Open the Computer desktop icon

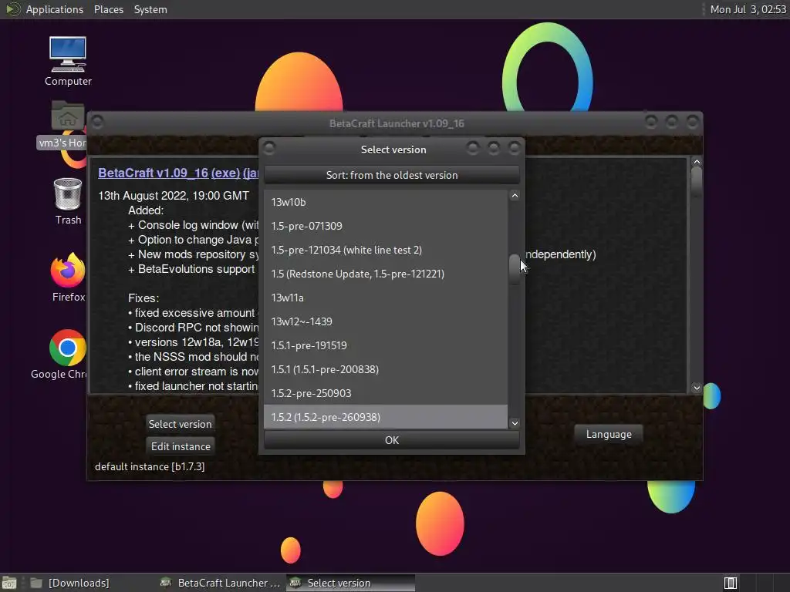(68, 60)
